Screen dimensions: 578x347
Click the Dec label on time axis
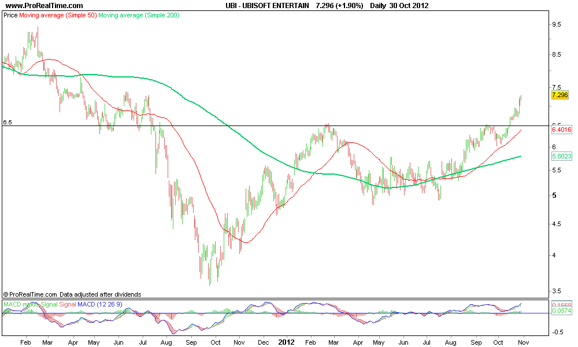click(263, 342)
